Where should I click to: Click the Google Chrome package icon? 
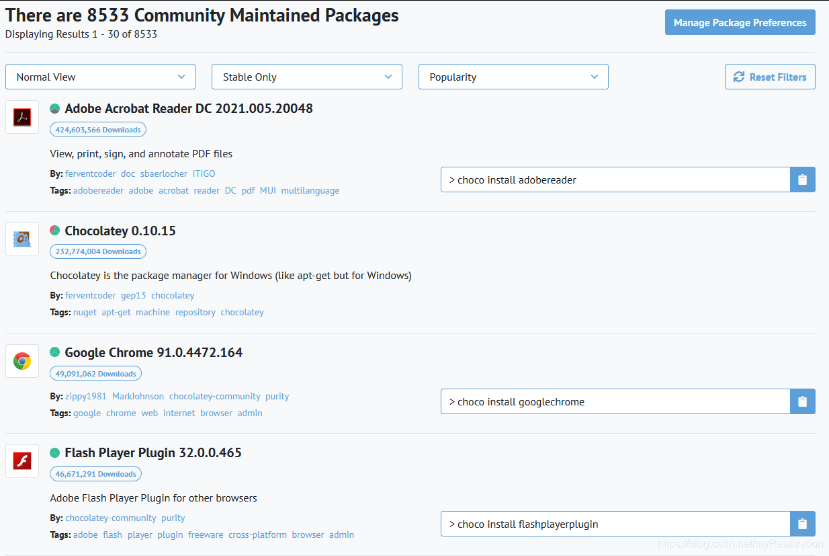pyautogui.click(x=22, y=361)
